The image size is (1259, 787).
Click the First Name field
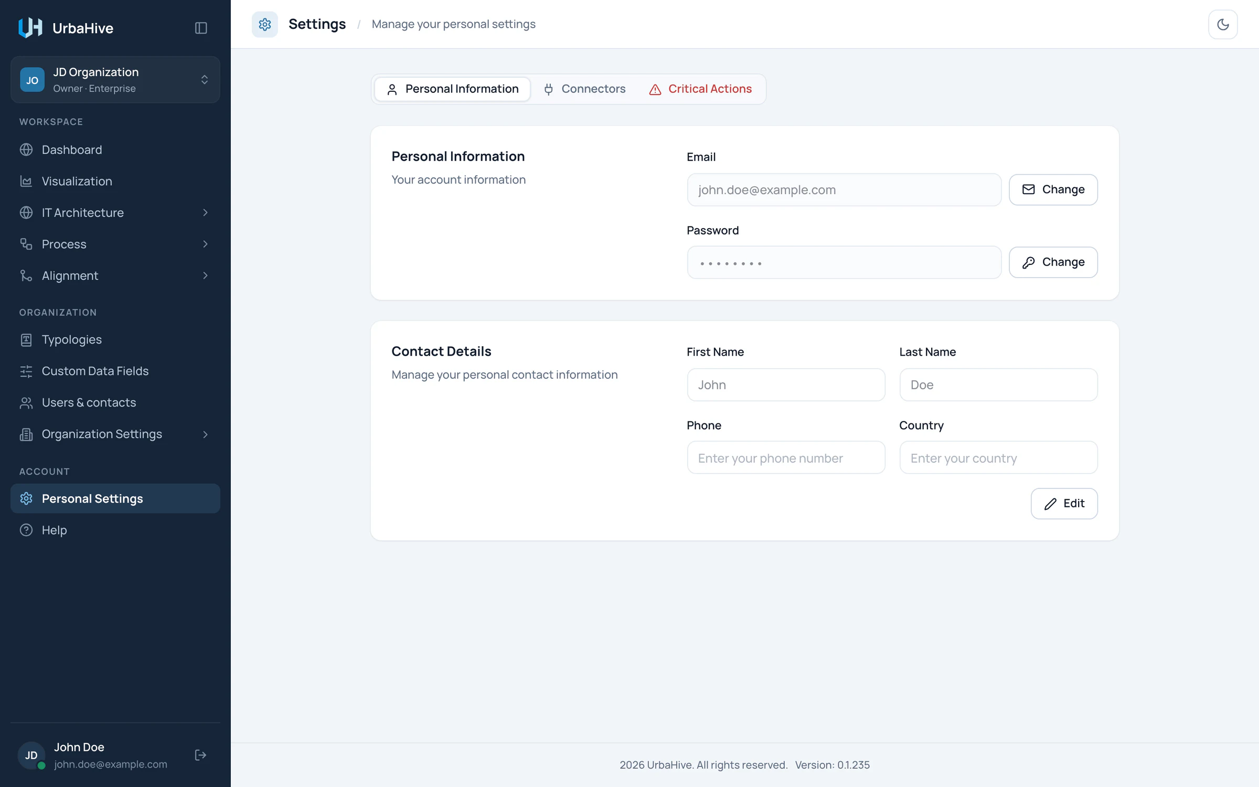786,385
